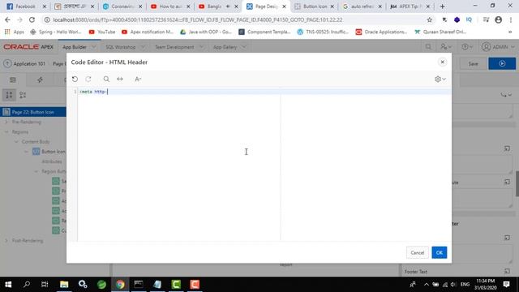
Task: Open Footer Text code editor icon
Action: point(507,271)
